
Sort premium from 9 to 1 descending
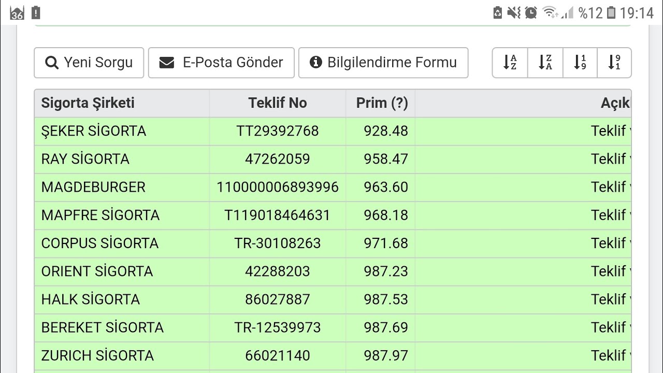click(614, 63)
